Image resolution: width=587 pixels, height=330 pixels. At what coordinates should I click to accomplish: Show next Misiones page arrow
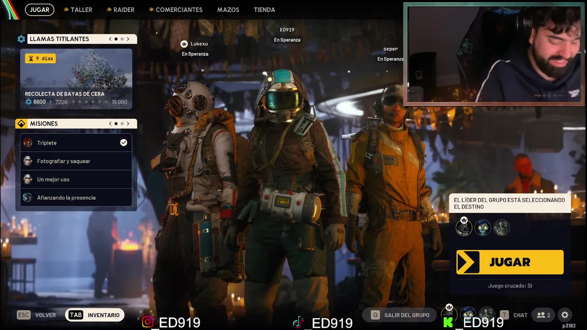(x=128, y=124)
